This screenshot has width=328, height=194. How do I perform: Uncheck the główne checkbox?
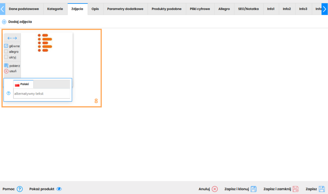point(6,46)
